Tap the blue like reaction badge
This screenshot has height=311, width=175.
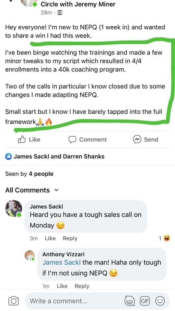coord(8,156)
